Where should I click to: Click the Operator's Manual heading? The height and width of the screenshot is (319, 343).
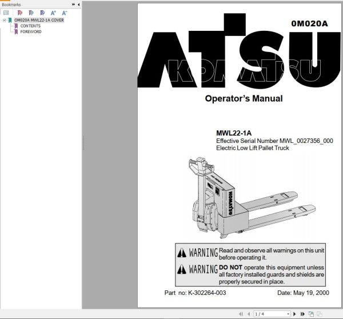[x=244, y=98]
